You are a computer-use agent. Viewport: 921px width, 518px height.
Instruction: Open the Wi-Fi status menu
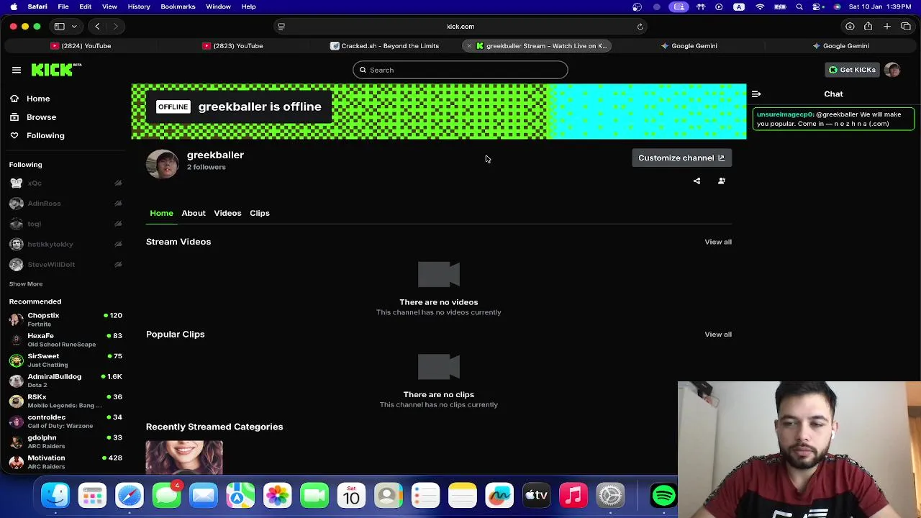pos(760,6)
